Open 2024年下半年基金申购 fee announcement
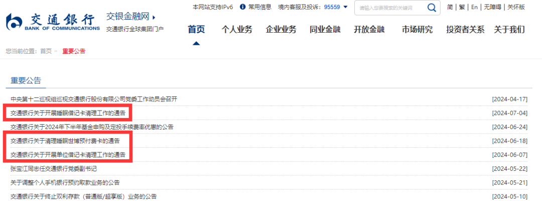Image resolution: width=542 pixels, height=201 pixels. click(92, 127)
